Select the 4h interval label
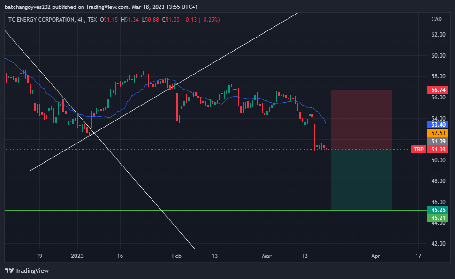The image size is (455, 279). click(81, 20)
